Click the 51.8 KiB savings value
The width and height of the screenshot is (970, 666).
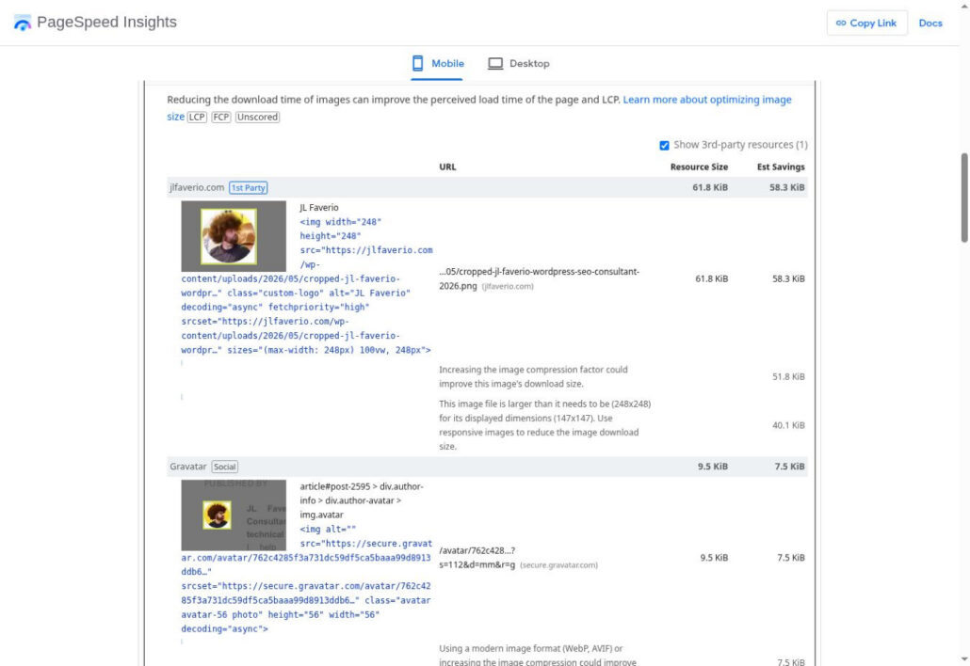(788, 377)
